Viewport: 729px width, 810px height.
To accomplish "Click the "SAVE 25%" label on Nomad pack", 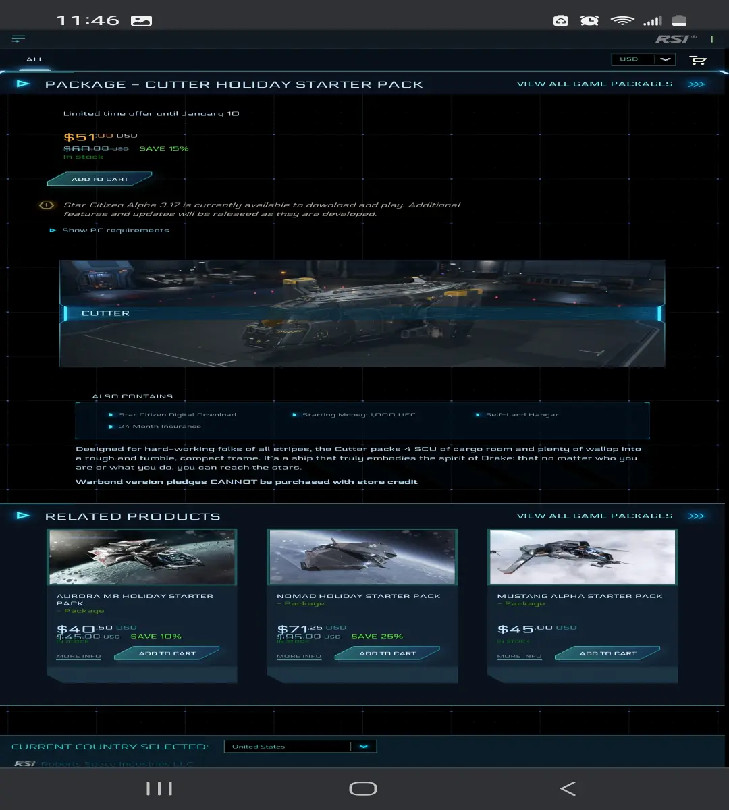I will [377, 637].
